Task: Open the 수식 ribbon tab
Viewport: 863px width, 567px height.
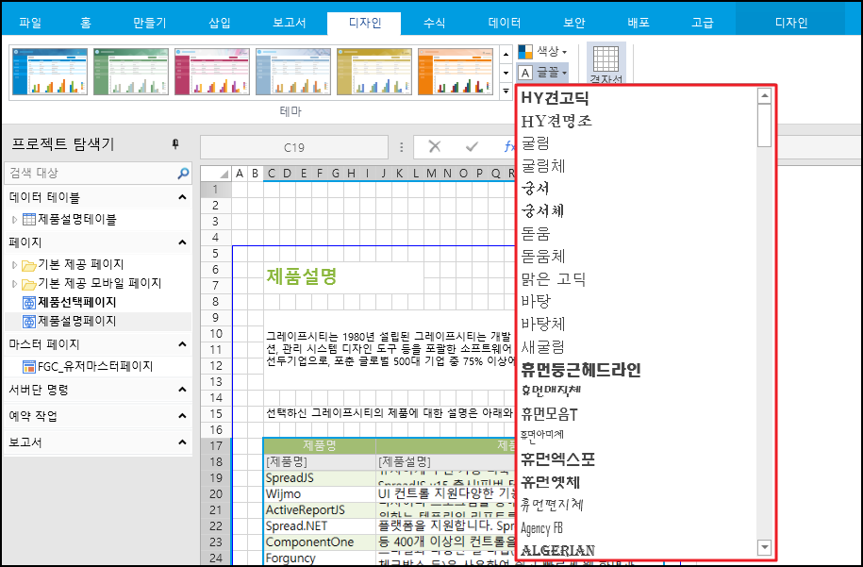Action: coord(435,24)
